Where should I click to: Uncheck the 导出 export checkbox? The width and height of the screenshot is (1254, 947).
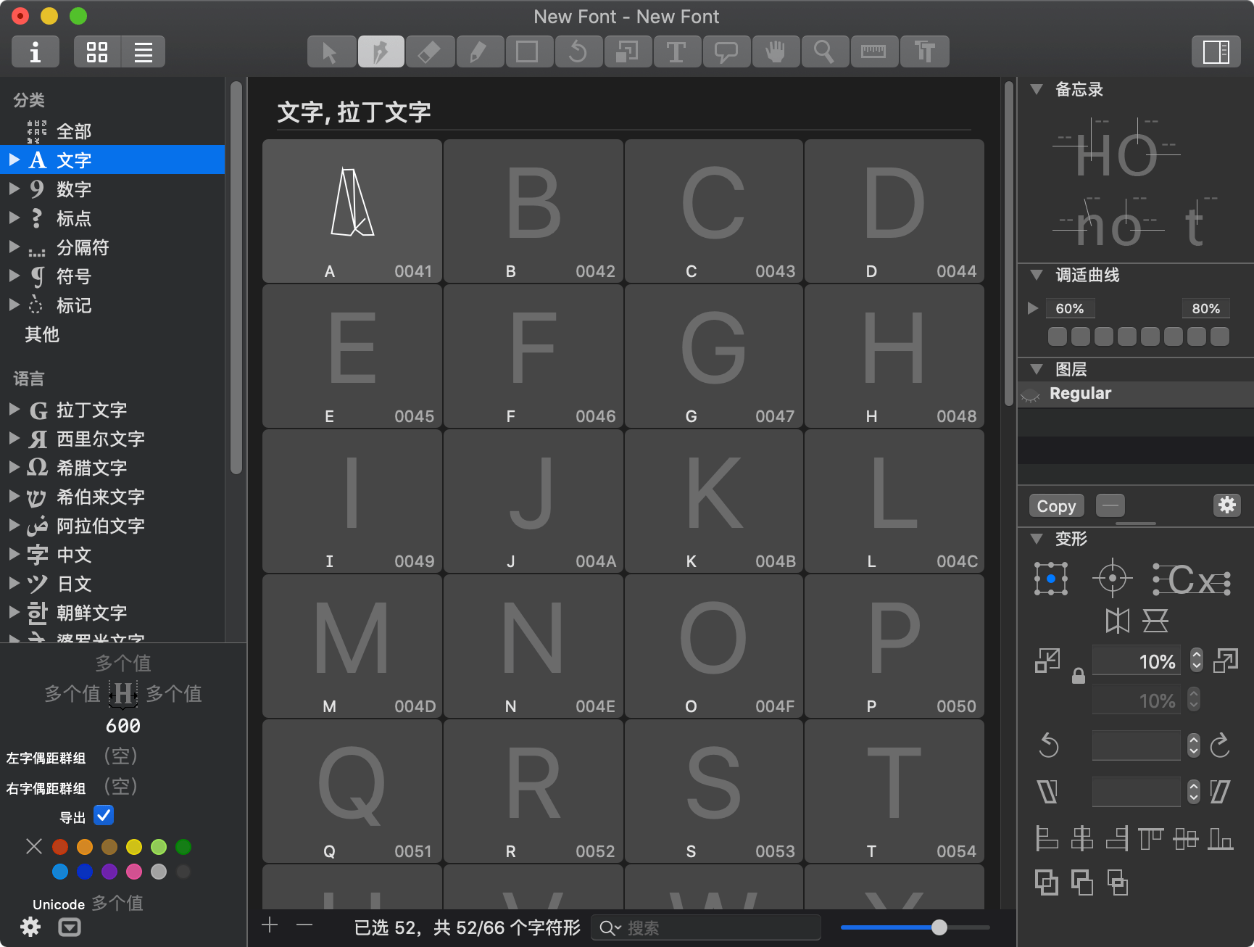pyautogui.click(x=104, y=816)
